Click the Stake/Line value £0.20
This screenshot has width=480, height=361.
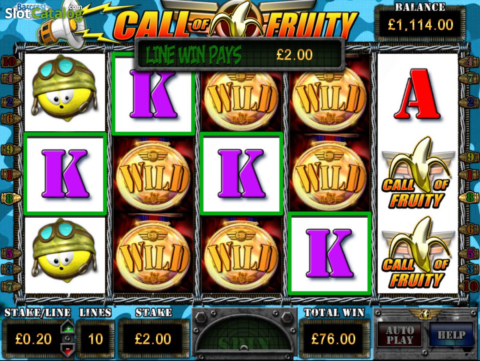[x=34, y=339]
